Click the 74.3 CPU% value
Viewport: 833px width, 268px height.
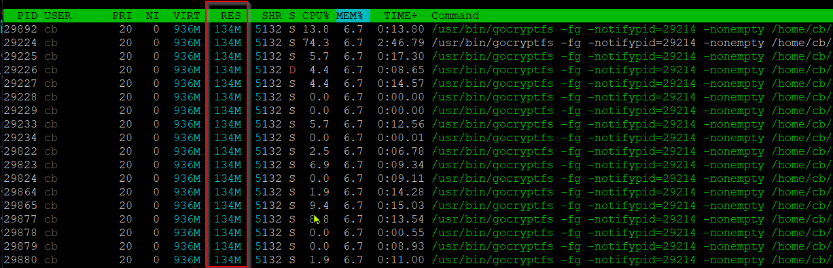(x=316, y=43)
